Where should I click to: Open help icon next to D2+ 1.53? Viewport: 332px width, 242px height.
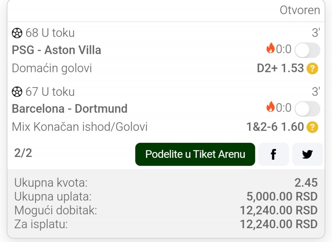[x=312, y=69]
